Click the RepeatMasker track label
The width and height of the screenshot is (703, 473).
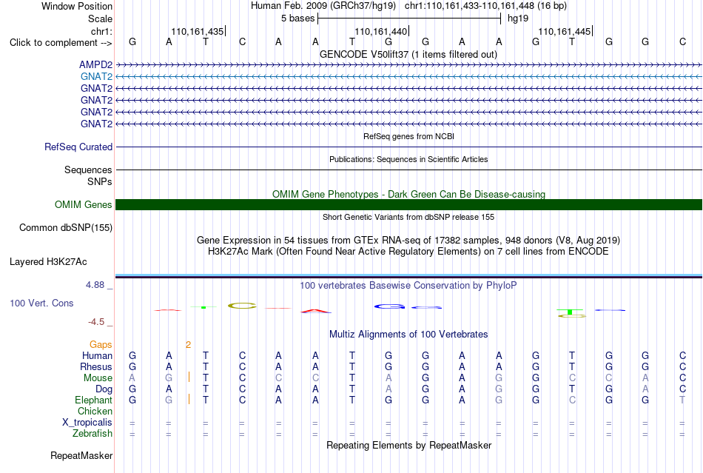(x=81, y=456)
